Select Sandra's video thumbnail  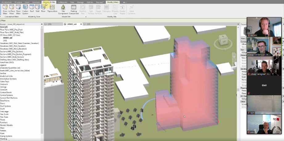pyautogui.click(x=264, y=27)
